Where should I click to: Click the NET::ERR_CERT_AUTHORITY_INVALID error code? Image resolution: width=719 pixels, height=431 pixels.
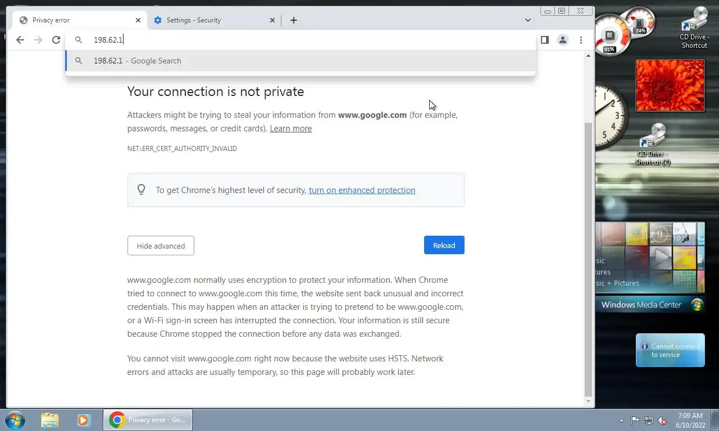182,149
